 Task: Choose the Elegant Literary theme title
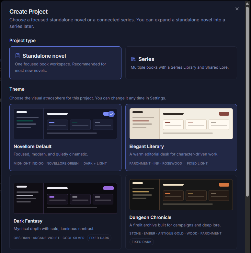point(146,146)
